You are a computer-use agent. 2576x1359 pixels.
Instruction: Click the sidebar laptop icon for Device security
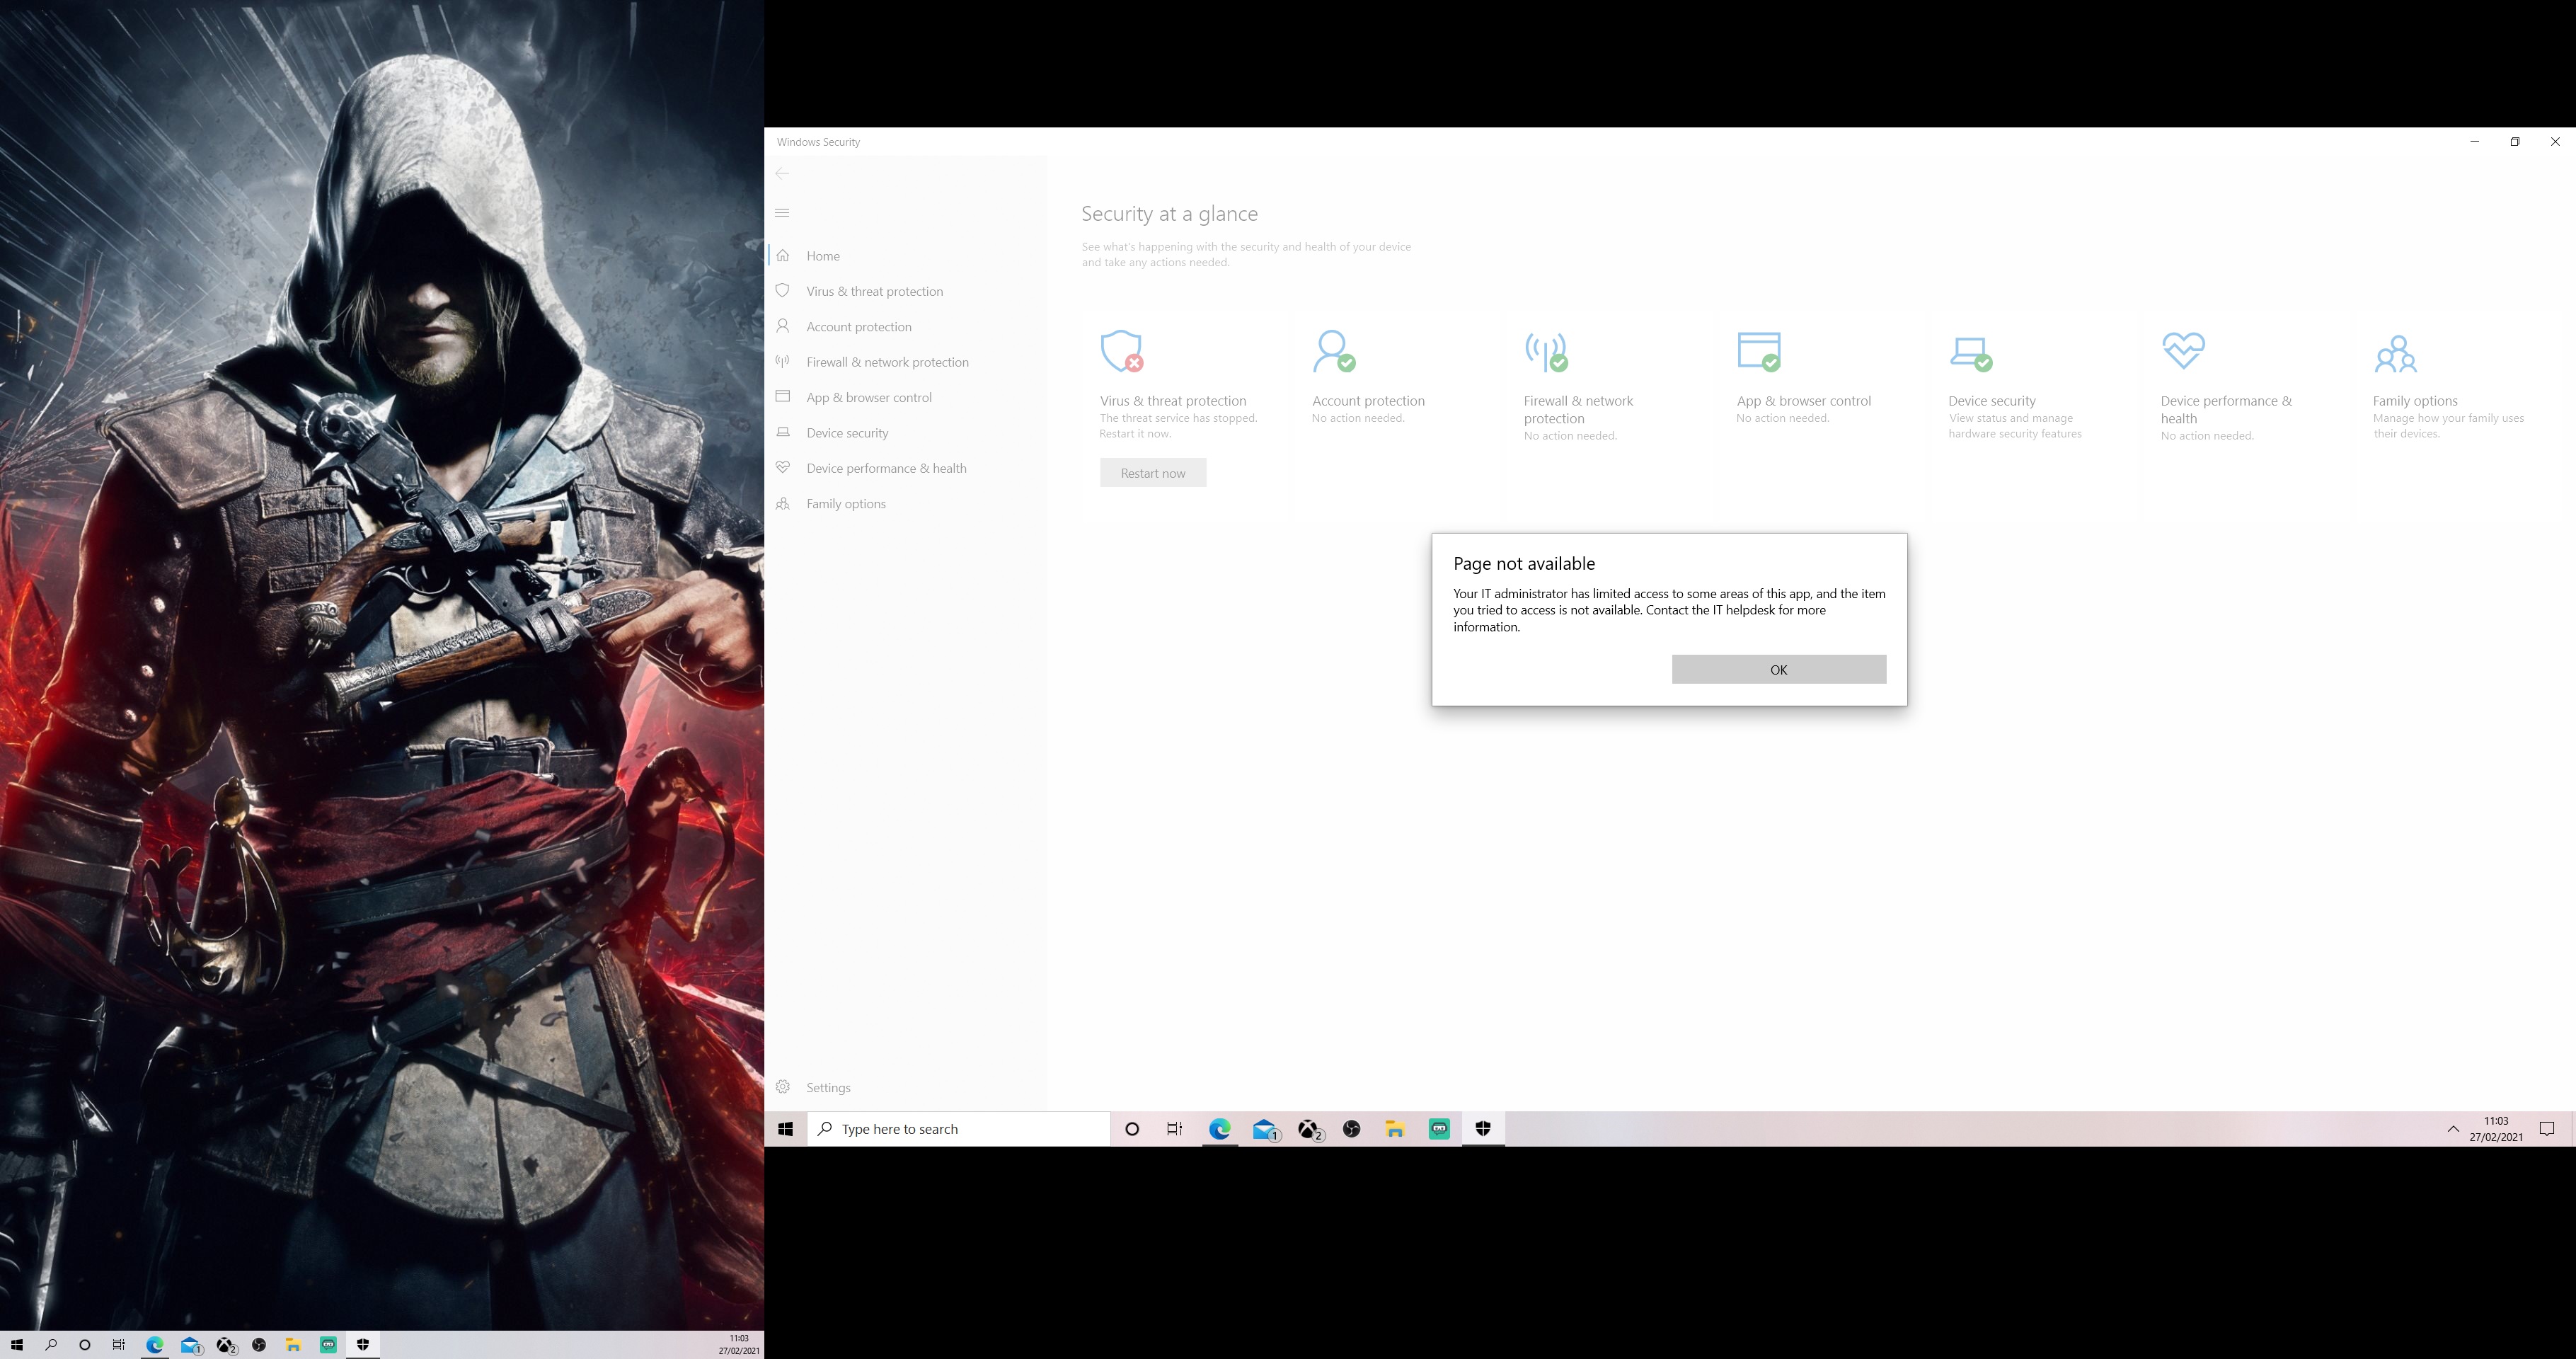pos(783,432)
